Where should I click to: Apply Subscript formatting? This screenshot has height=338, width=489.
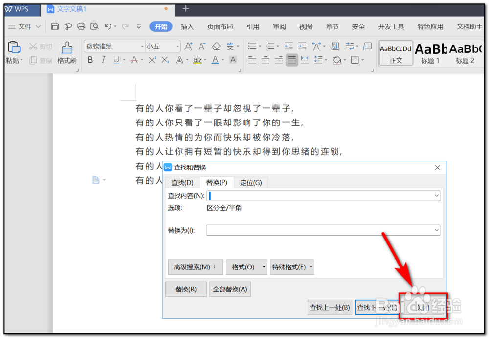click(x=165, y=60)
